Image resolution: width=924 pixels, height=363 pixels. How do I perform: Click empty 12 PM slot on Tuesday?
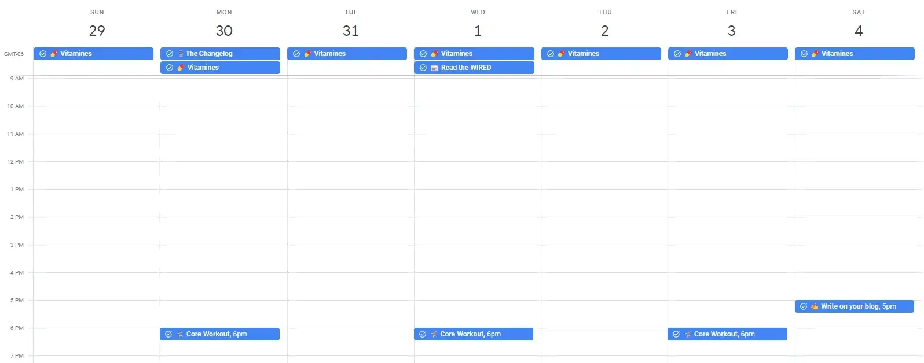tap(350, 175)
